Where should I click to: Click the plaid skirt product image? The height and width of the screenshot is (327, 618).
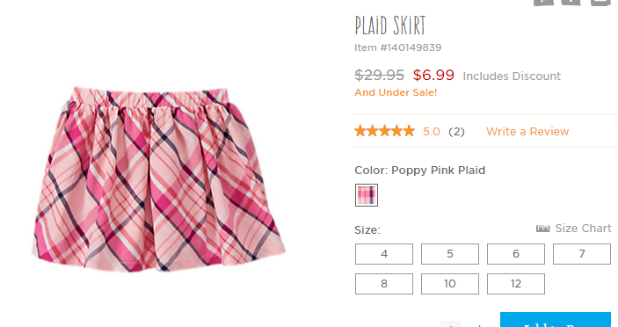point(158,179)
